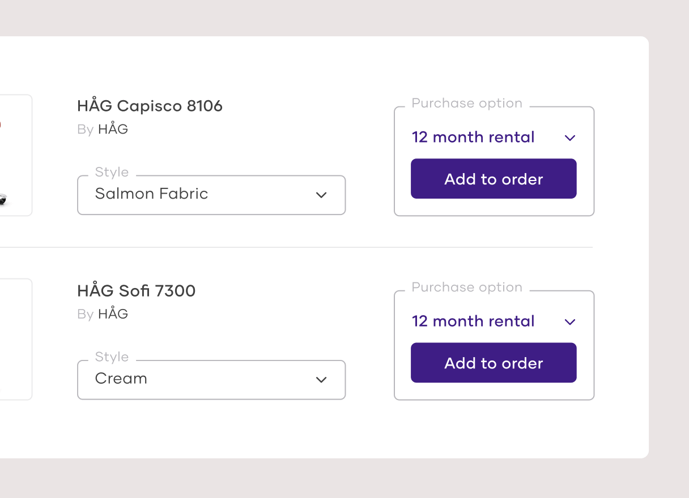Open the HÅG brand link under Sofi 7300
Screen dimensions: 689x498
point(113,314)
